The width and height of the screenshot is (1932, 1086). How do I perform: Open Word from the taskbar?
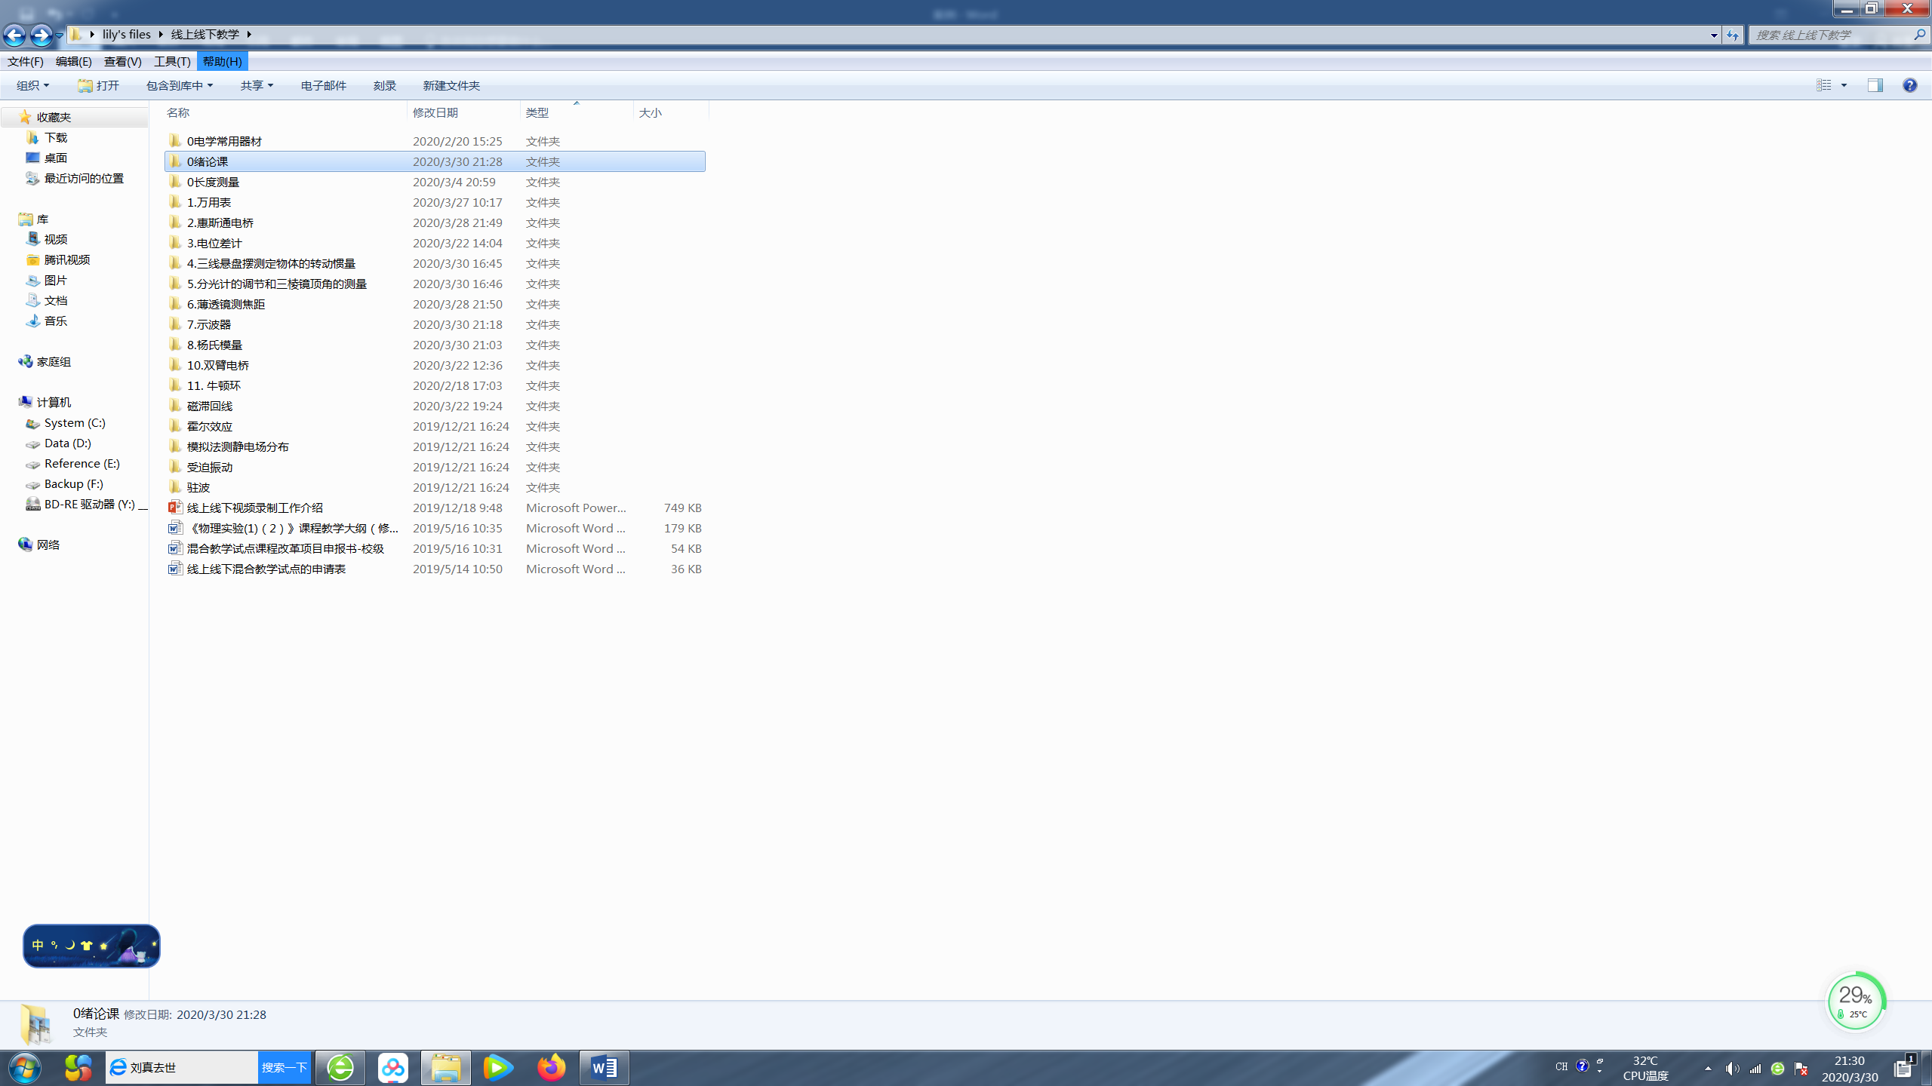tap(604, 1067)
